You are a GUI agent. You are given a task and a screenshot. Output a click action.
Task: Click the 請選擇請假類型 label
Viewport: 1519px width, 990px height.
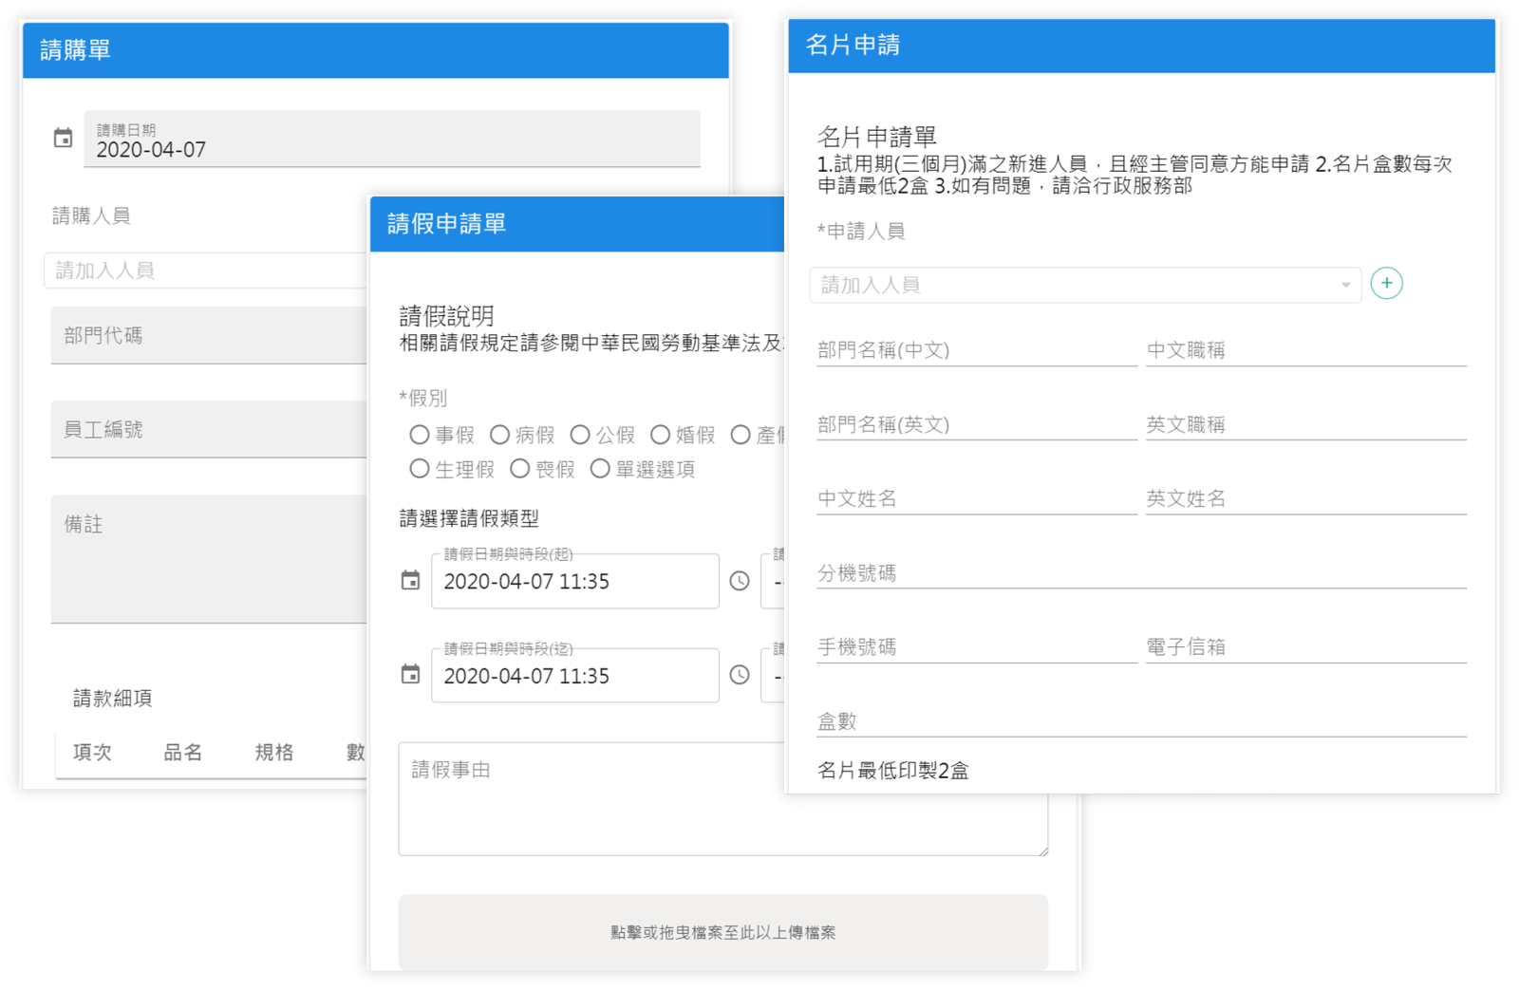469,518
